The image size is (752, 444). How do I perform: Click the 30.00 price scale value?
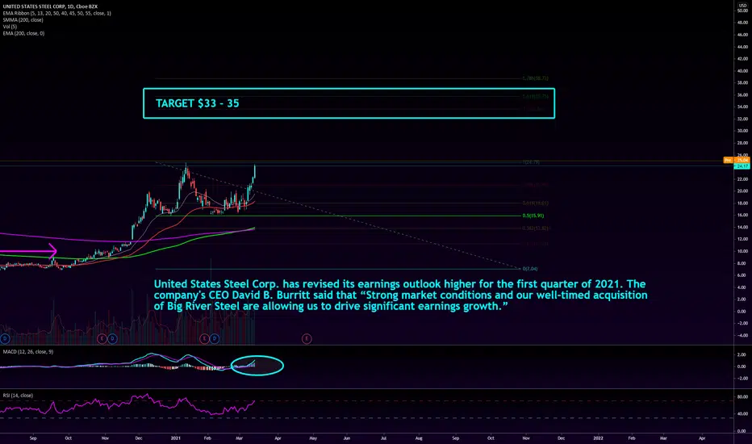click(x=742, y=131)
